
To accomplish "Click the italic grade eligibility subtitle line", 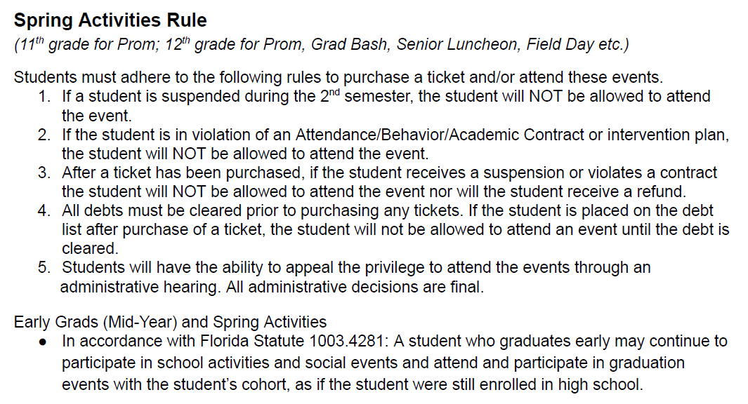I will (321, 45).
